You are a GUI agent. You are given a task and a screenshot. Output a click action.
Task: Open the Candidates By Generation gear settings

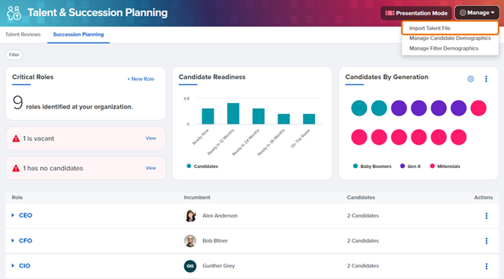pyautogui.click(x=470, y=79)
